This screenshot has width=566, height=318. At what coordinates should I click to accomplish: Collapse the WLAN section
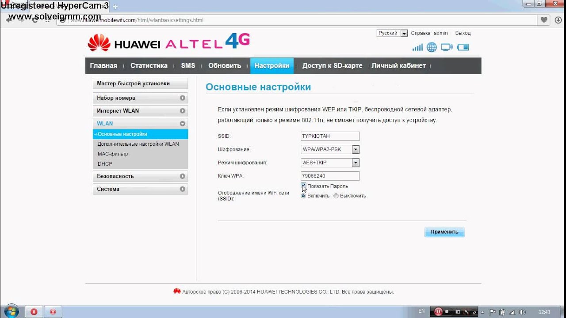point(140,124)
